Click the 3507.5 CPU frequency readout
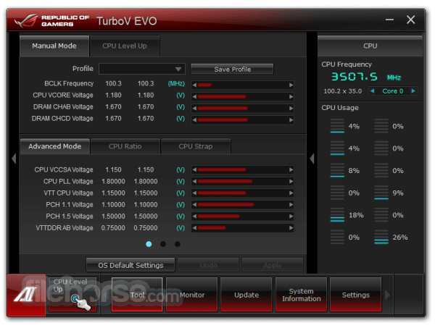Image resolution: width=435 pixels, height=328 pixels. (x=355, y=77)
